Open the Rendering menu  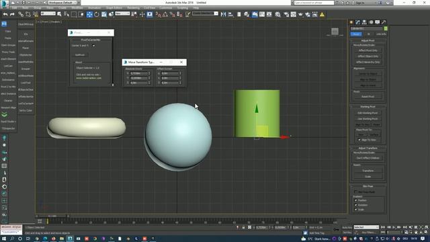(133, 8)
